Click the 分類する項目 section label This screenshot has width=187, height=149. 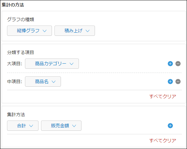point(21,52)
